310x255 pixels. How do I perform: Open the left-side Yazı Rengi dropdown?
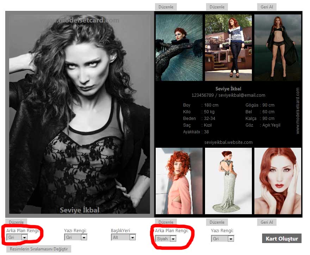75,237
